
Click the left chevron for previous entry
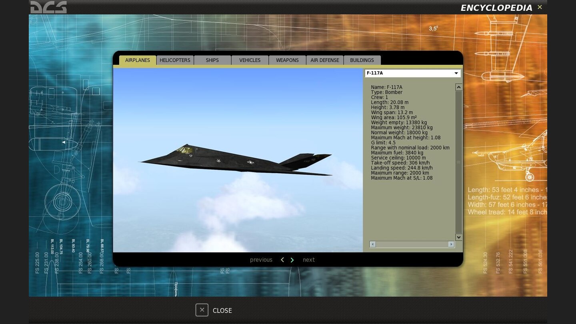282,260
